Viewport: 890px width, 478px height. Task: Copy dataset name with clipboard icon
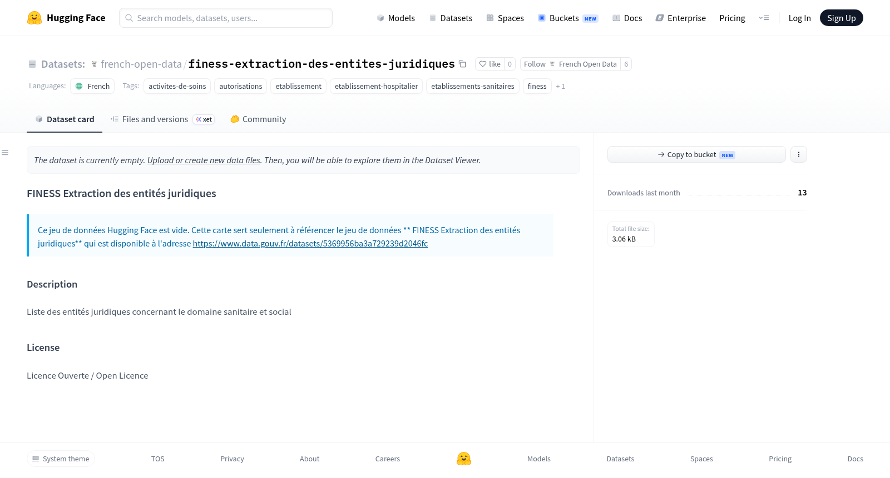462,64
